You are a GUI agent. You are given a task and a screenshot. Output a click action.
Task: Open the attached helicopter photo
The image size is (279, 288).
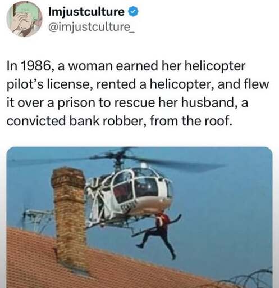click(x=139, y=217)
